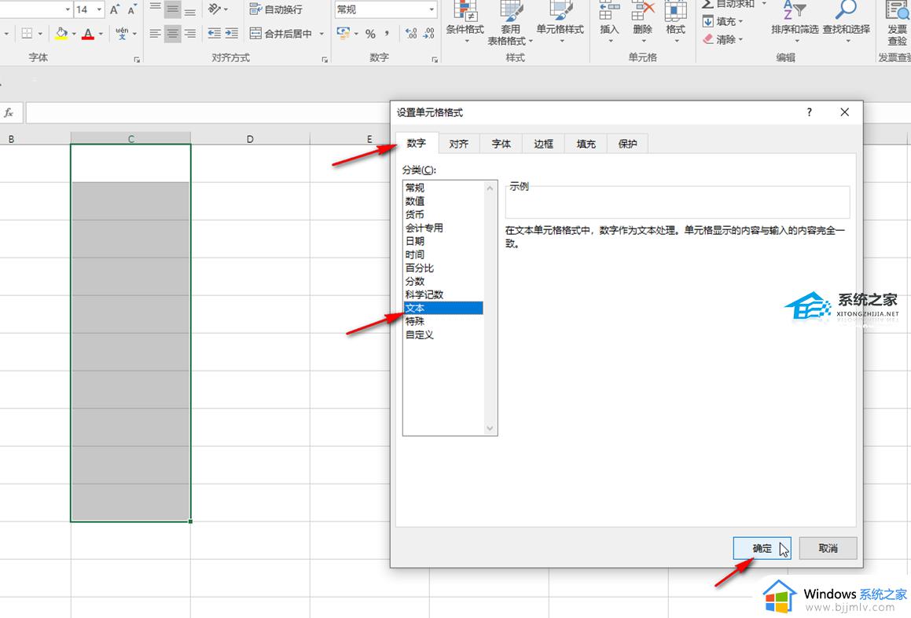Select 数值 in category list
This screenshot has height=618, width=911.
[x=443, y=201]
